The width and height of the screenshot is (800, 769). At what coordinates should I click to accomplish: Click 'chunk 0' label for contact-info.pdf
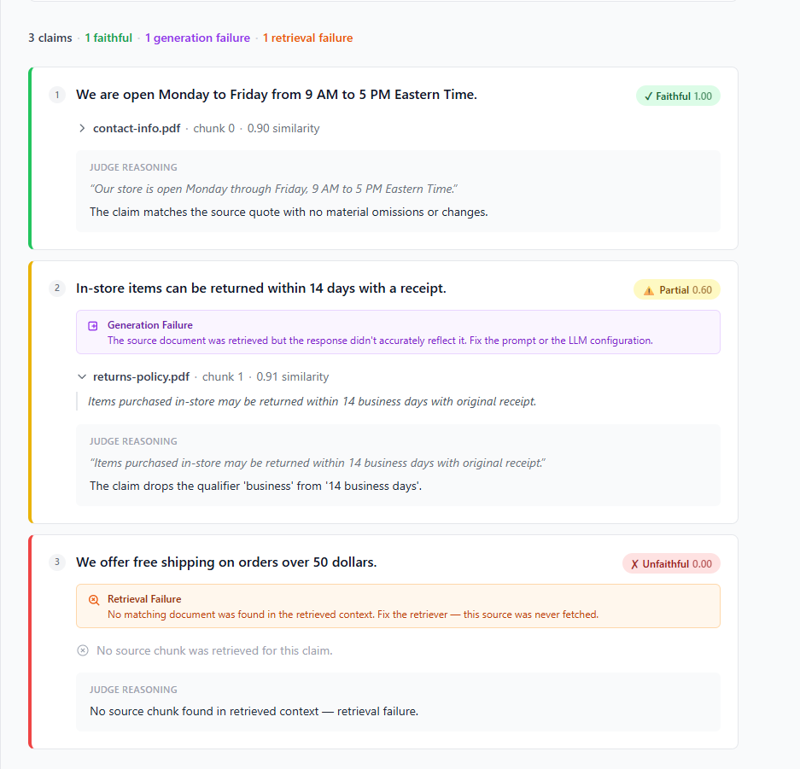point(213,129)
